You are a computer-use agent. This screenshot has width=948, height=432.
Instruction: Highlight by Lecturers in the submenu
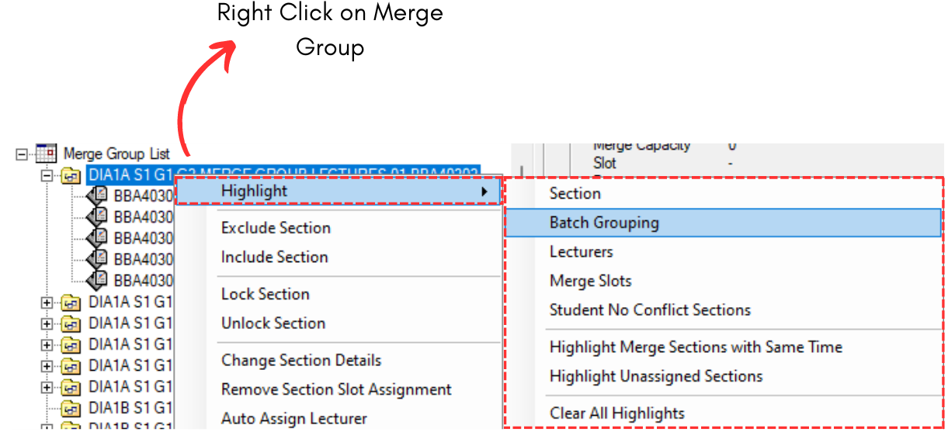pyautogui.click(x=581, y=252)
